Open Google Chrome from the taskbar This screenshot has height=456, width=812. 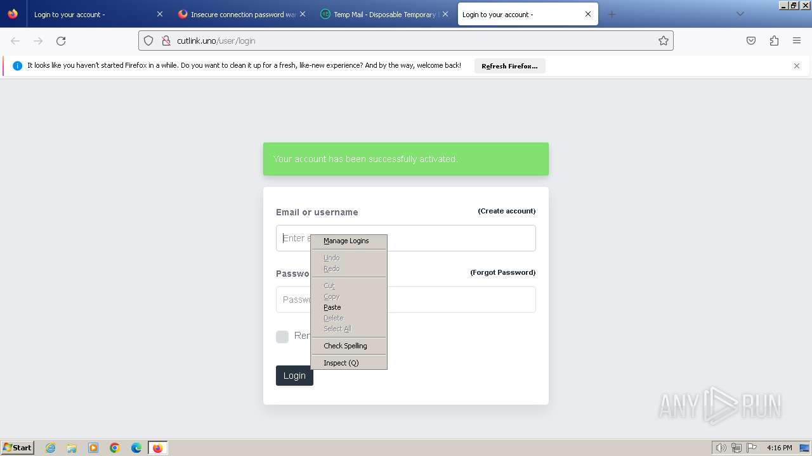point(115,448)
